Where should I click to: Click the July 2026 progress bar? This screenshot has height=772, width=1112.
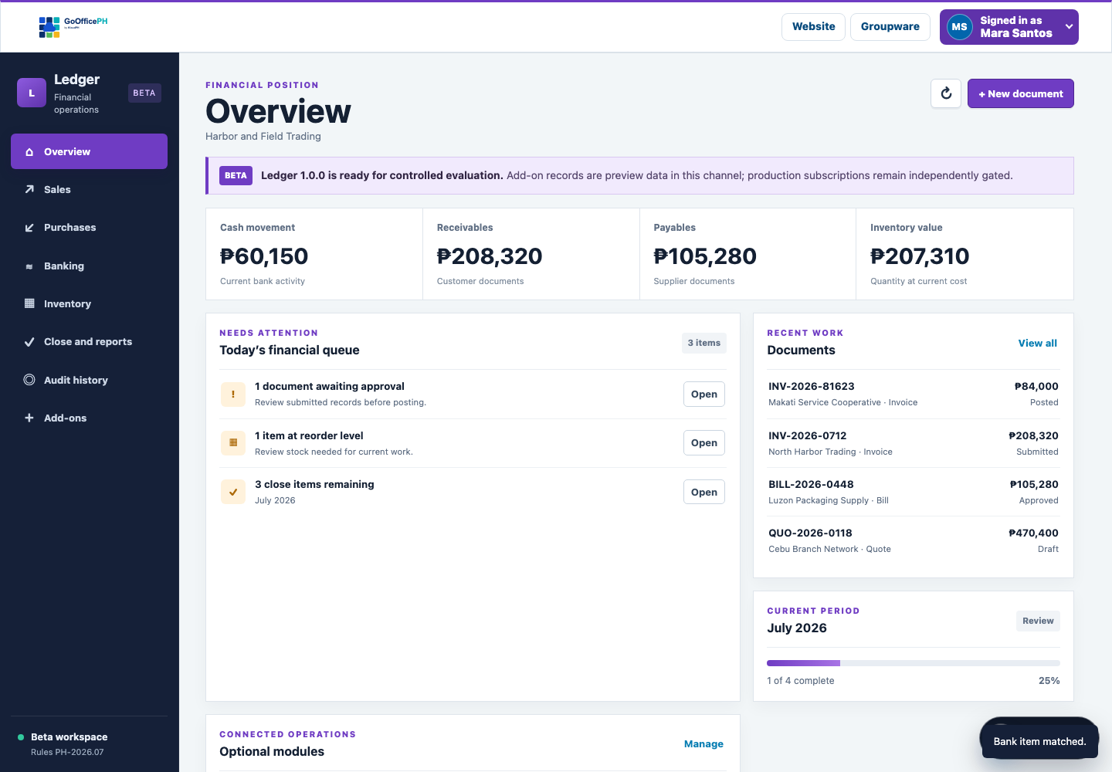click(x=913, y=663)
